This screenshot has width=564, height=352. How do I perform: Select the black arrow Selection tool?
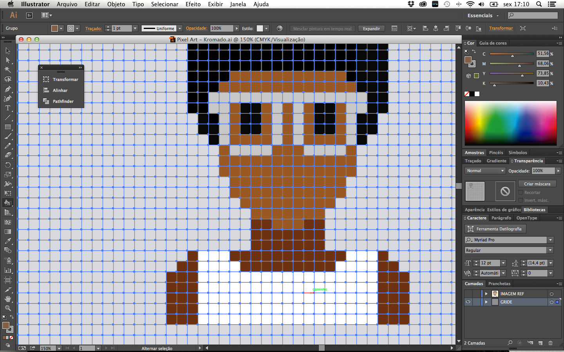coord(8,51)
